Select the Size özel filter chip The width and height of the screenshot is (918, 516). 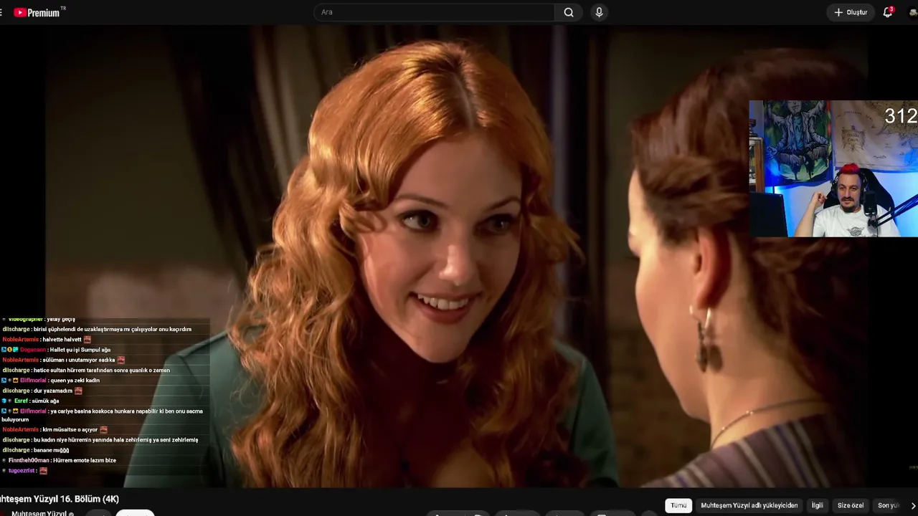click(851, 505)
